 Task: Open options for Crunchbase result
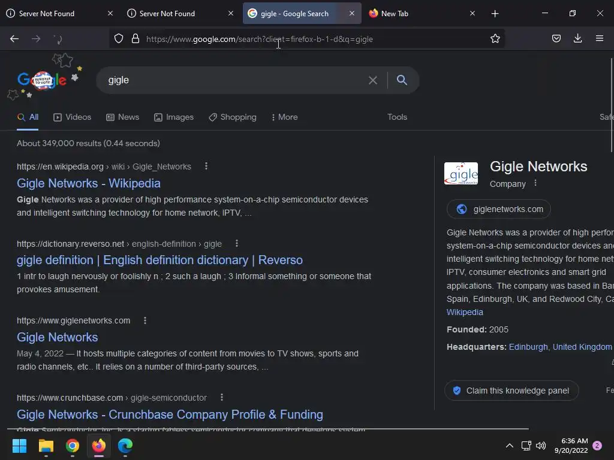pos(222,398)
